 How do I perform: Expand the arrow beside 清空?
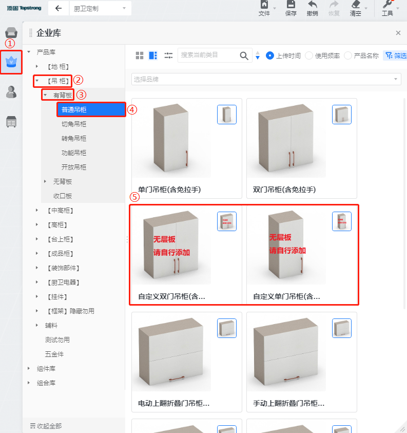tap(366, 8)
